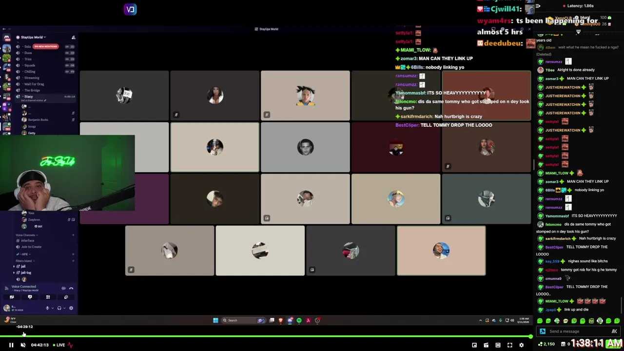624x351 pixels.
Task: Expand the jail-log channel thread arrow
Action: (x=14, y=273)
